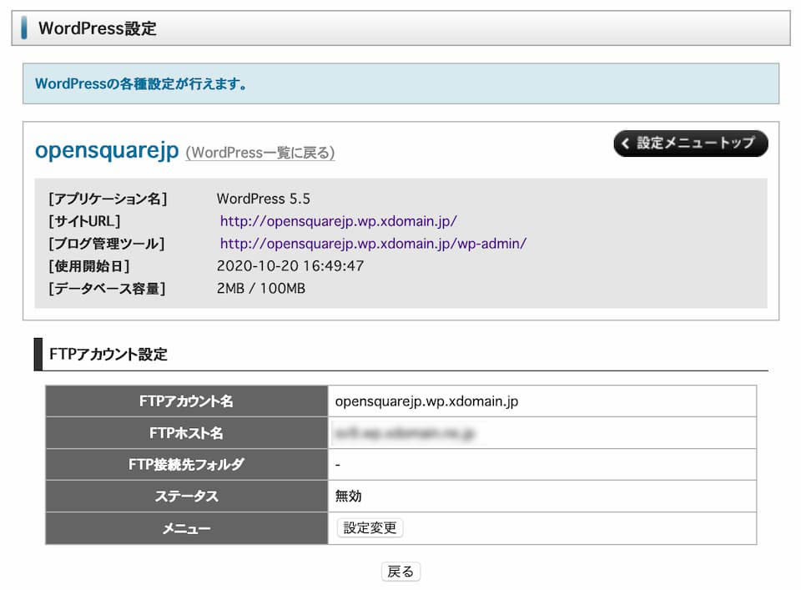Click the FTPアカウント設定 section heading
Viewport: 801px width, 590px height.
pos(108,355)
